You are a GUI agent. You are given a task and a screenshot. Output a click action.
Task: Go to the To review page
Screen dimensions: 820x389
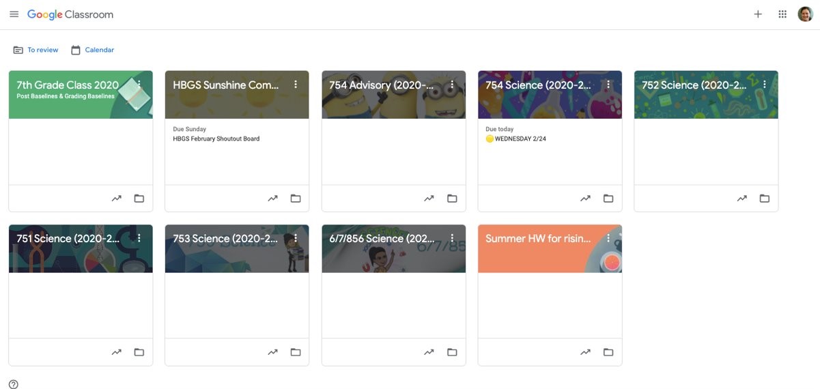36,50
